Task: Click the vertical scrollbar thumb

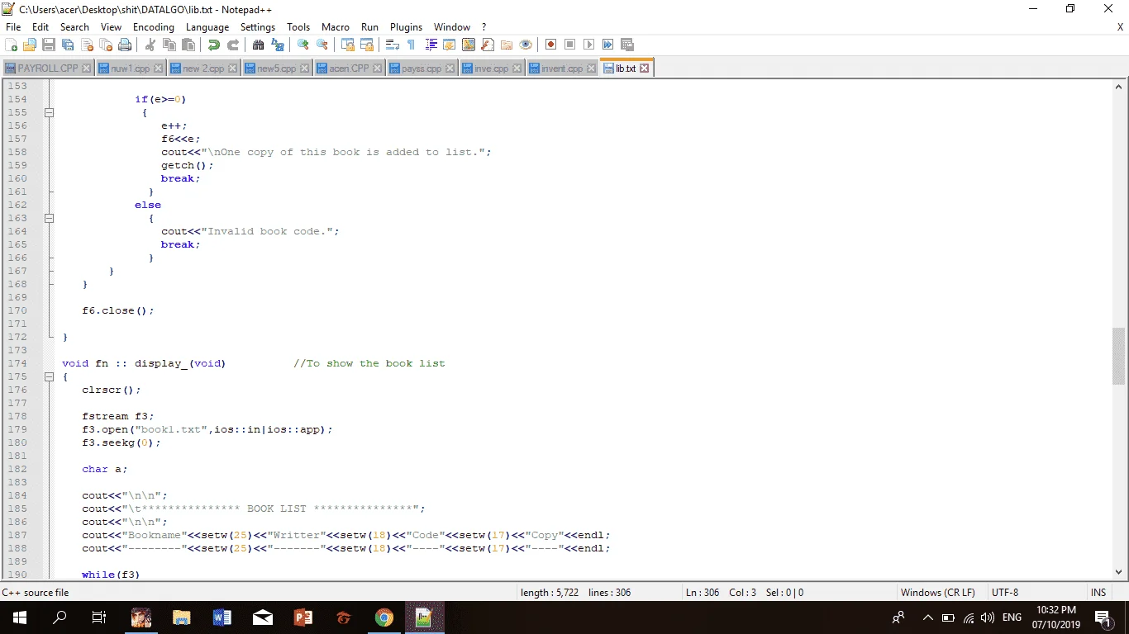Action: pyautogui.click(x=1119, y=356)
